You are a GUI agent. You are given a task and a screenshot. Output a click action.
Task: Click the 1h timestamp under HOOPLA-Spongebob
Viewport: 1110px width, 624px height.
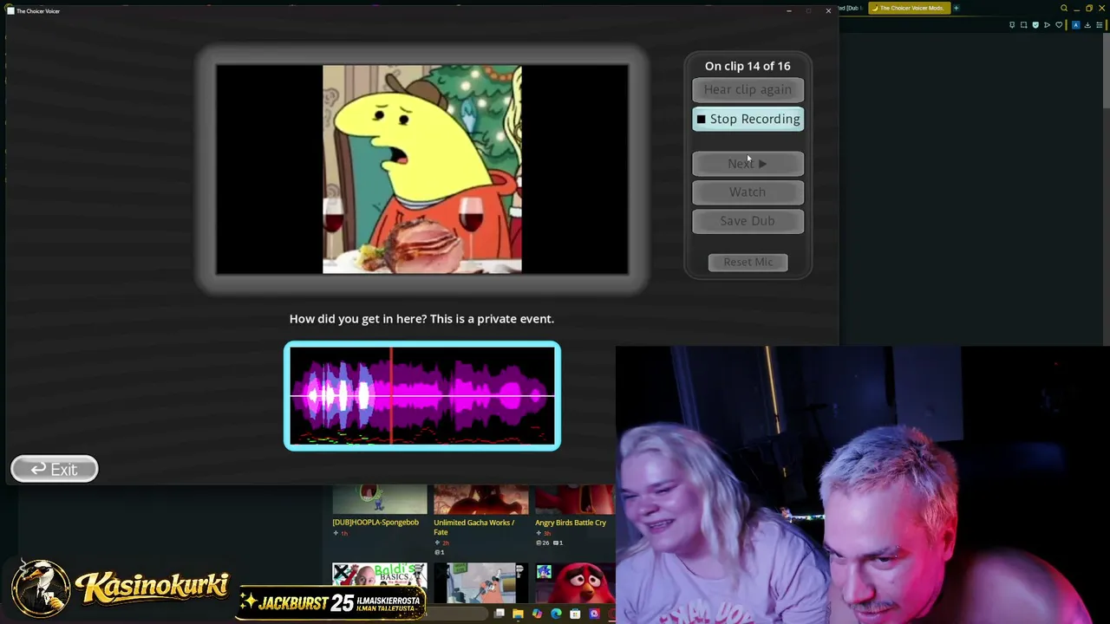pyautogui.click(x=344, y=533)
